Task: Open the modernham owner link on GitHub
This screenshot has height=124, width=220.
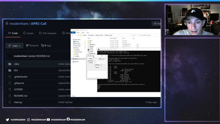Action: [19, 24]
